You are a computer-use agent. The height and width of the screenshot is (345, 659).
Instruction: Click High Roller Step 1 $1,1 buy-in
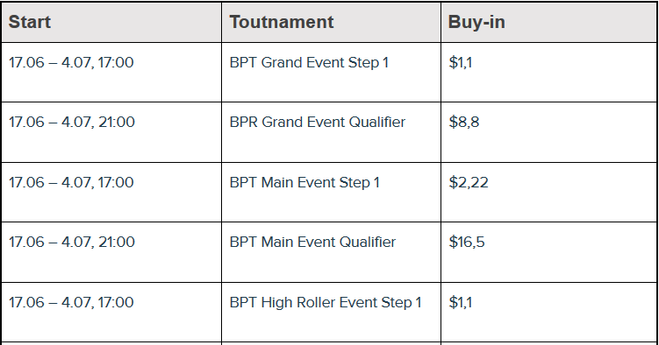tap(549, 313)
